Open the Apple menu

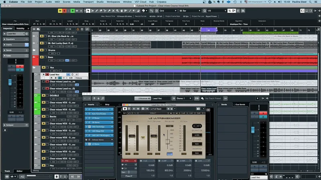tap(4, 2)
